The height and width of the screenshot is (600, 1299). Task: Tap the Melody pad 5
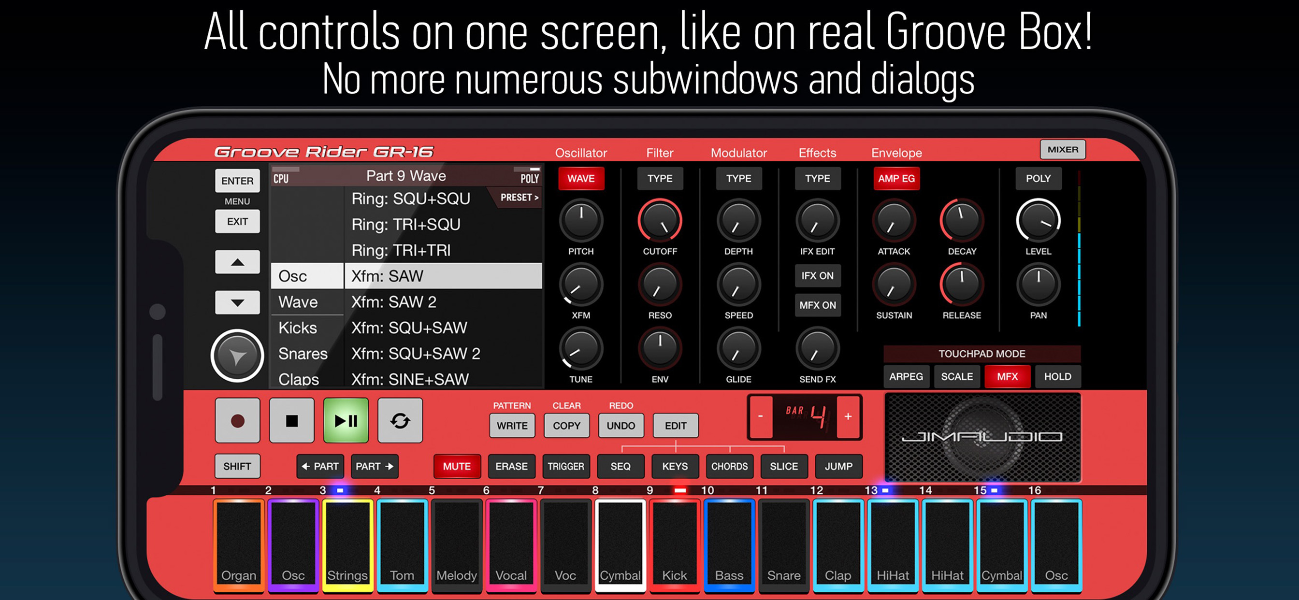[x=456, y=545]
